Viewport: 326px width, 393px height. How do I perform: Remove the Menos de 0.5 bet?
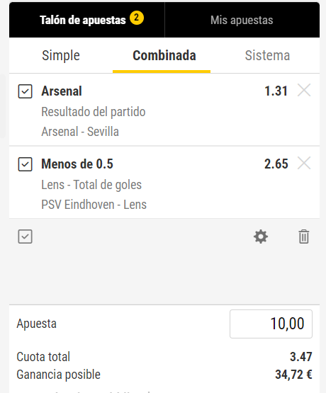click(304, 163)
